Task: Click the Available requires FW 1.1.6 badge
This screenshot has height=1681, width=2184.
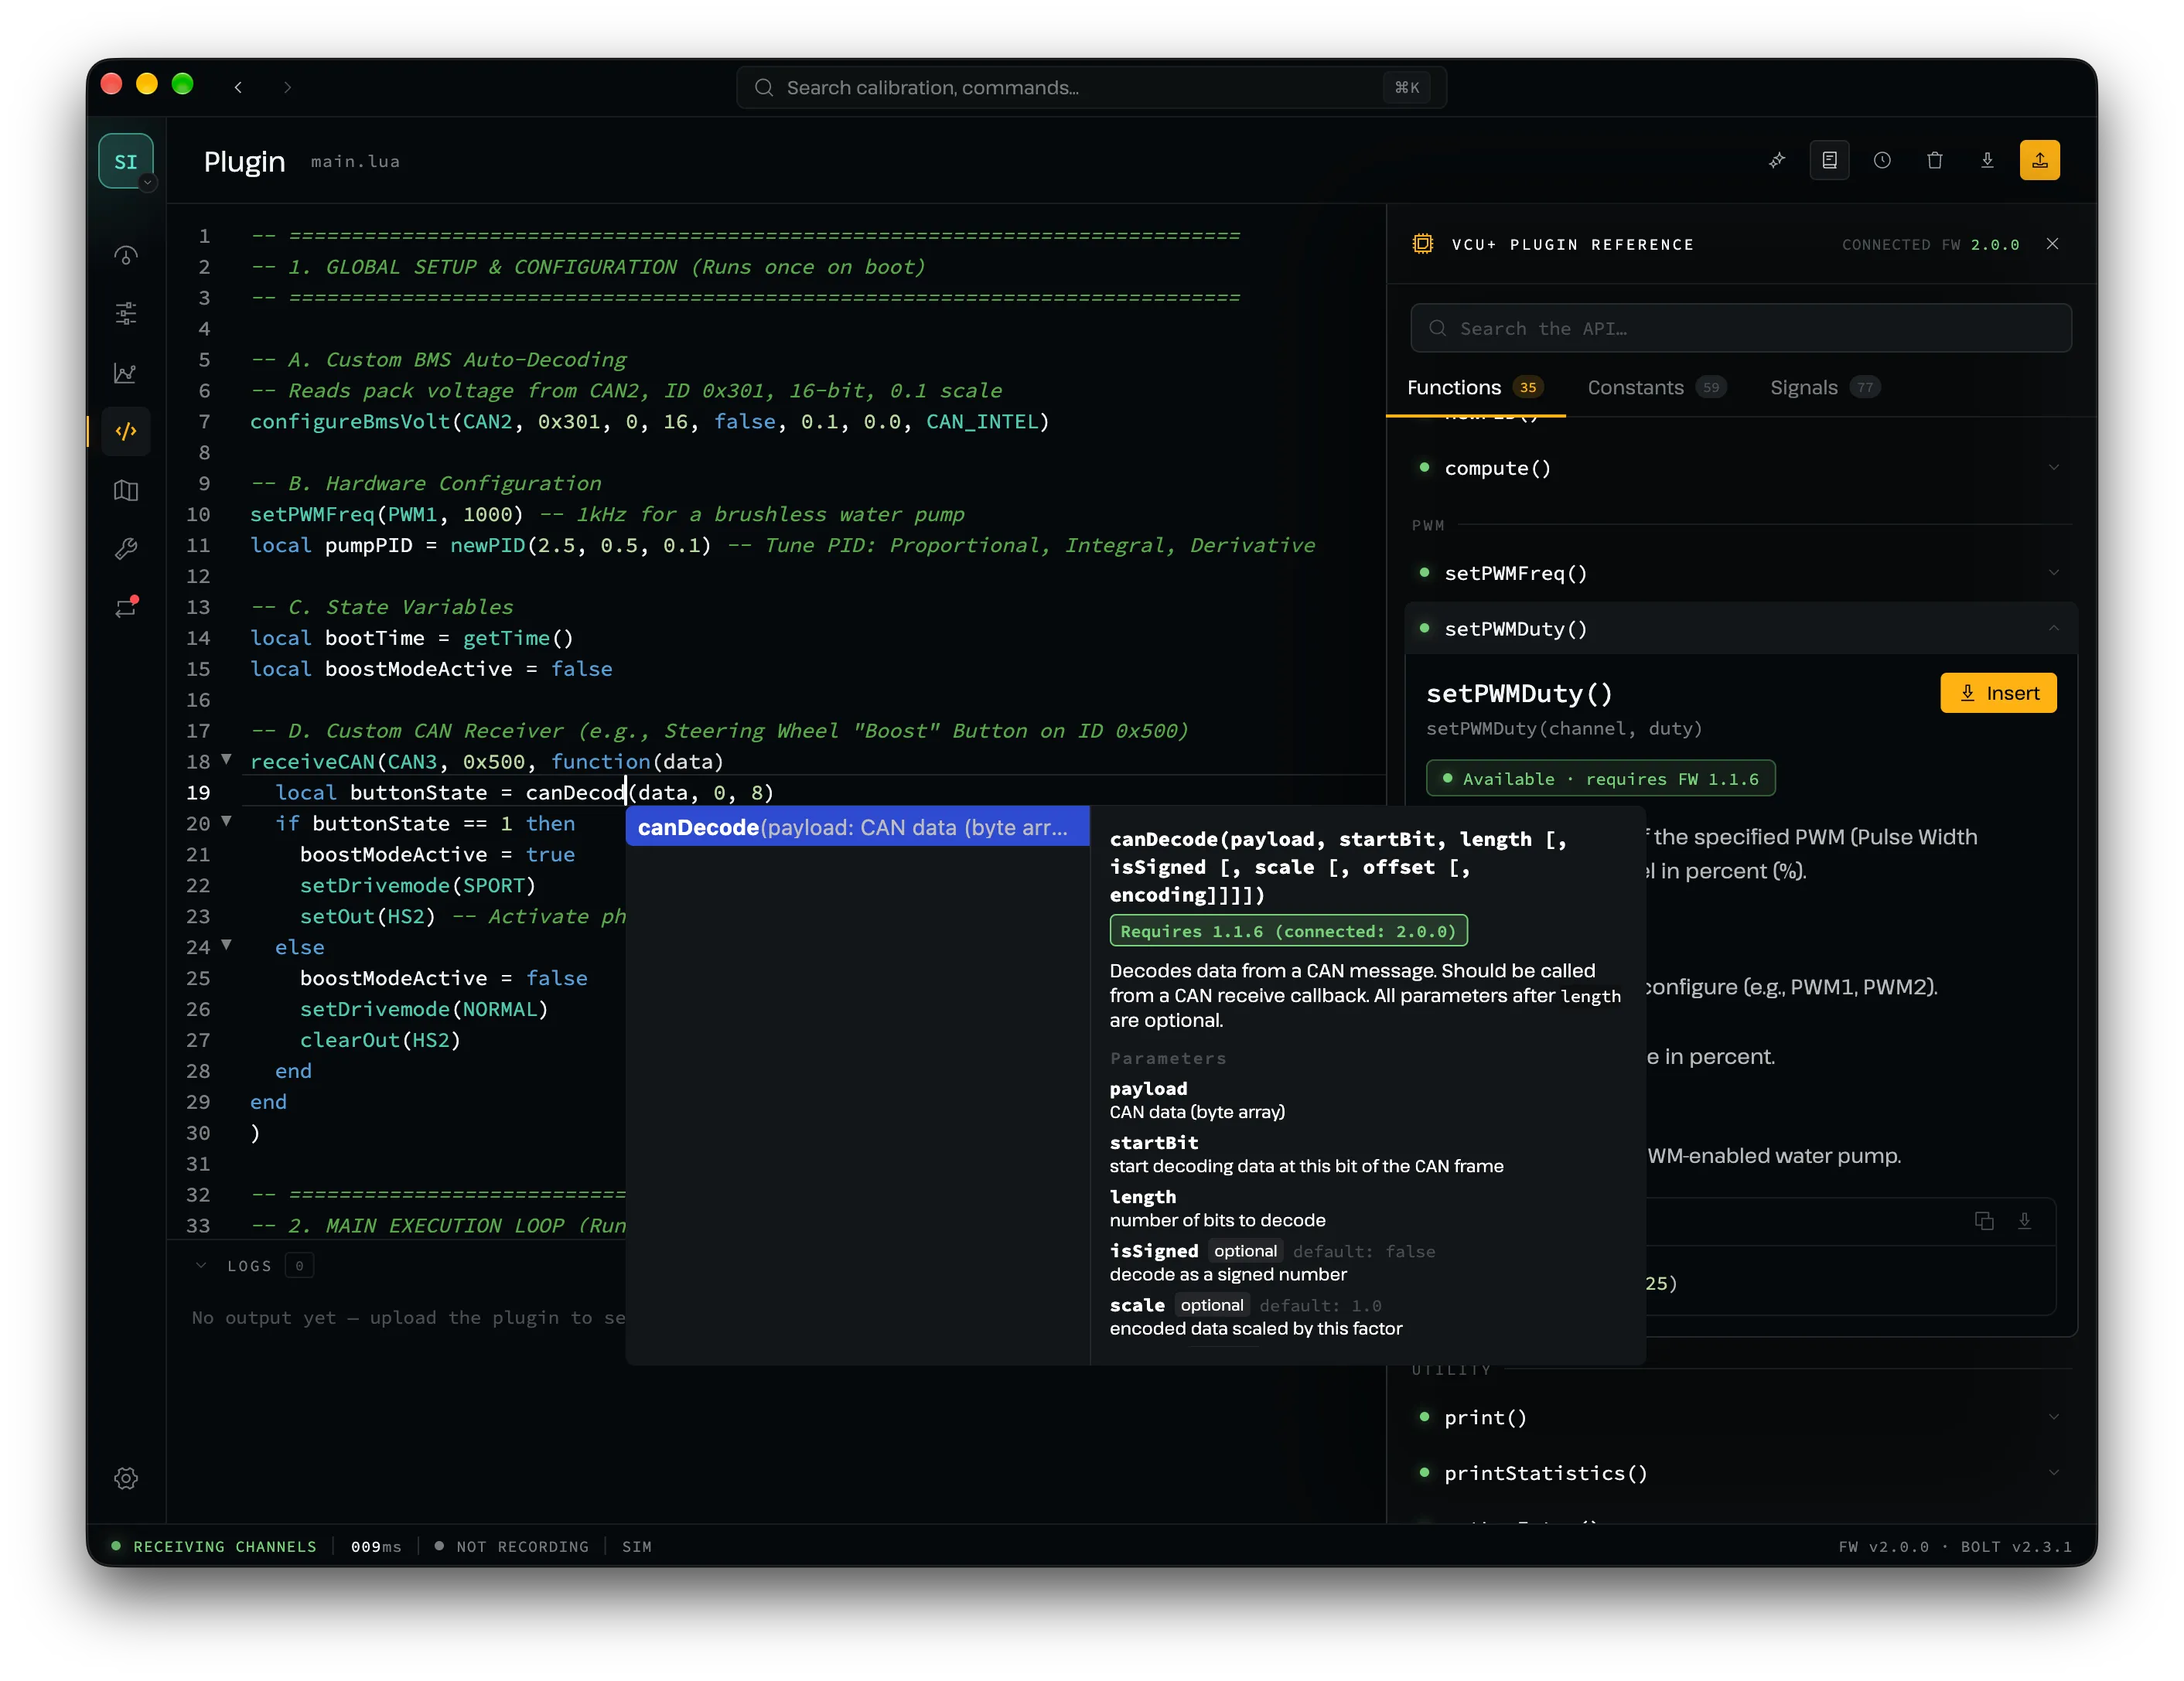Action: (x=1600, y=779)
